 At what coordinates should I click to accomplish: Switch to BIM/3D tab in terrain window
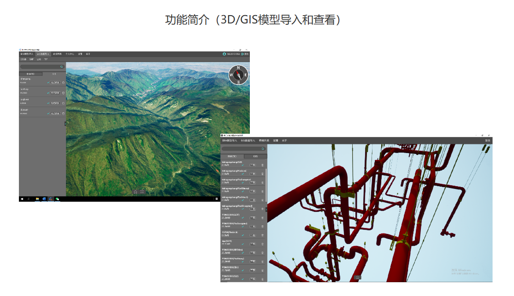[x=31, y=74]
